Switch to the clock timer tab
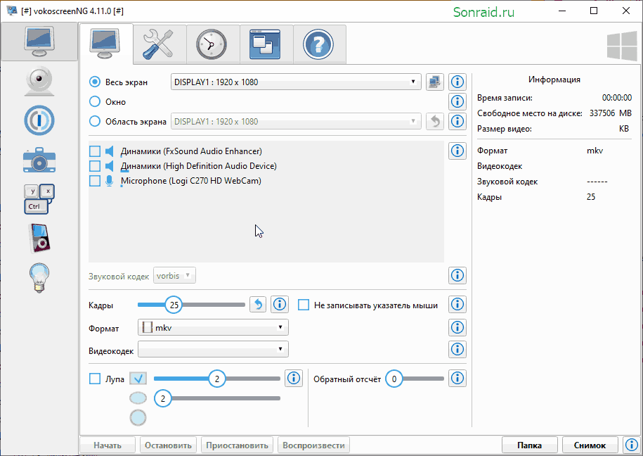This screenshot has height=456, width=643. 213,44
